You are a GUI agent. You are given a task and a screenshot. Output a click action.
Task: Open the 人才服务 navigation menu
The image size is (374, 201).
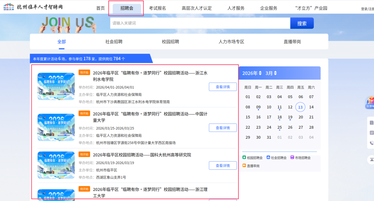click(236, 8)
